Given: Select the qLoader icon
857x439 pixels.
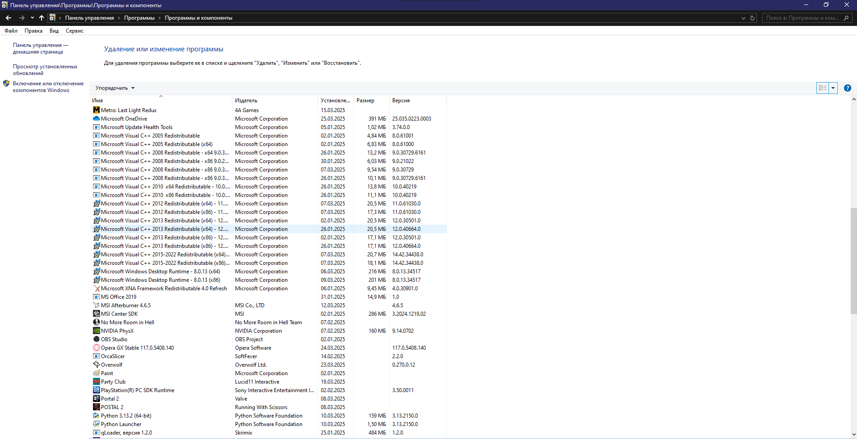Looking at the screenshot, I should point(96,433).
